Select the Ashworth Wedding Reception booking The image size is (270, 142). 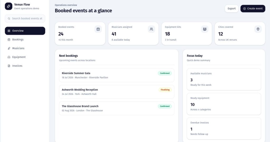(117, 92)
